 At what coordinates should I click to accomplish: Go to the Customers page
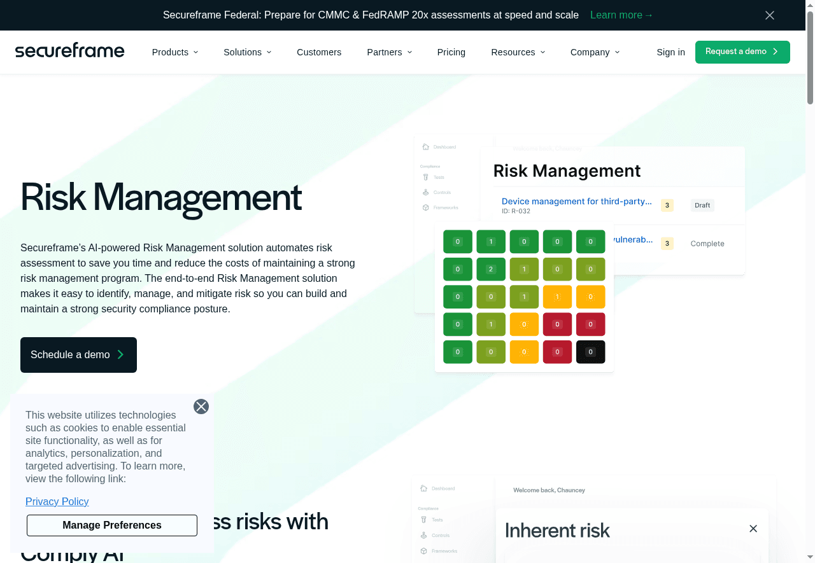[x=319, y=52]
